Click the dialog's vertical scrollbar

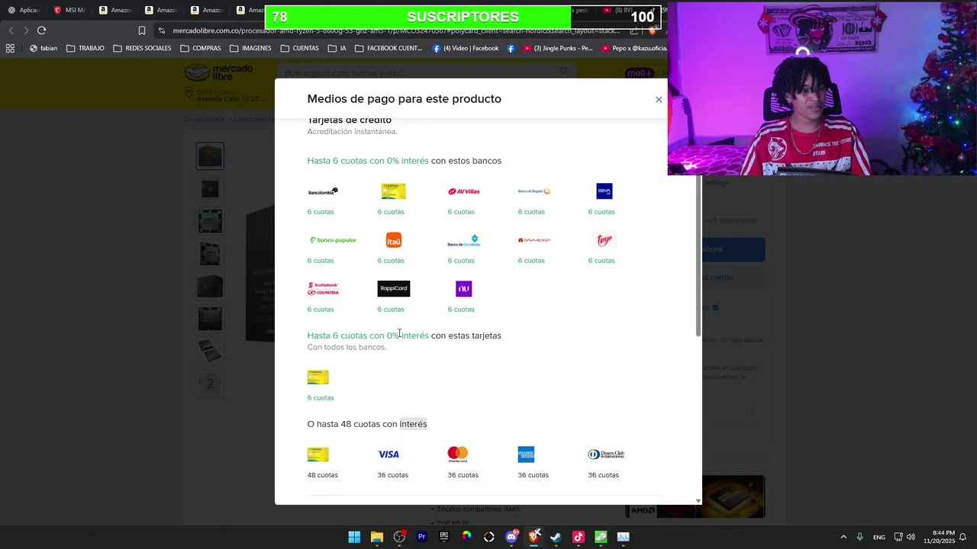pos(698,255)
